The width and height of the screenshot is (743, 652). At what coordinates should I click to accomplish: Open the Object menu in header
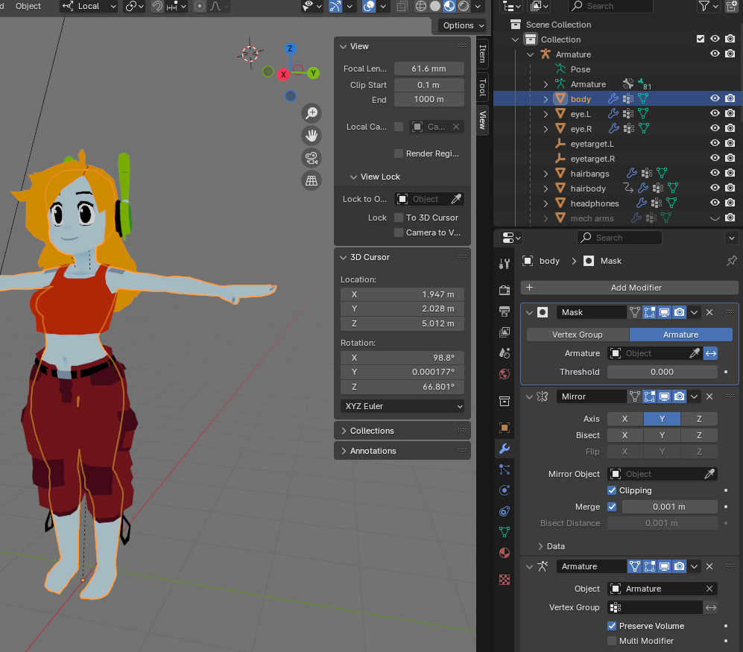pos(28,6)
